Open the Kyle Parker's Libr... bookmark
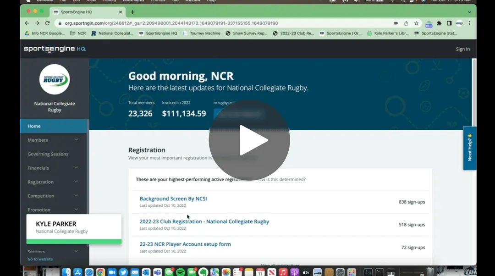This screenshot has width=495, height=276. 388,33
